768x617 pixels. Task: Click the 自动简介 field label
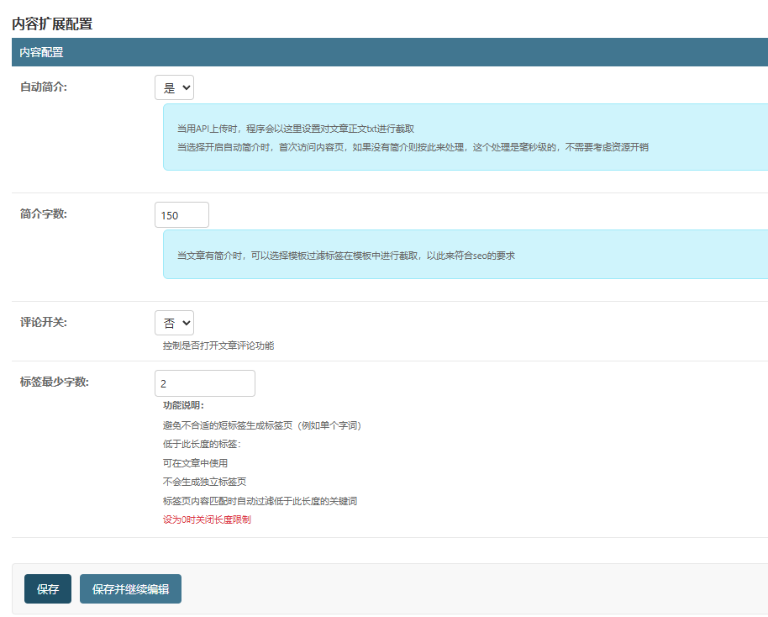(44, 87)
